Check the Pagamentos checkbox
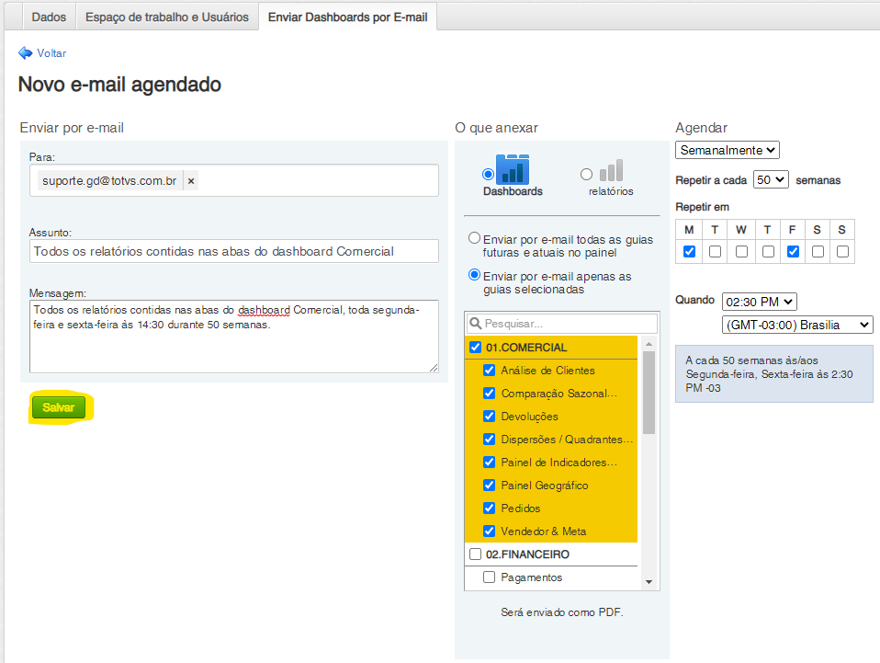The height and width of the screenshot is (663, 880). tap(489, 577)
